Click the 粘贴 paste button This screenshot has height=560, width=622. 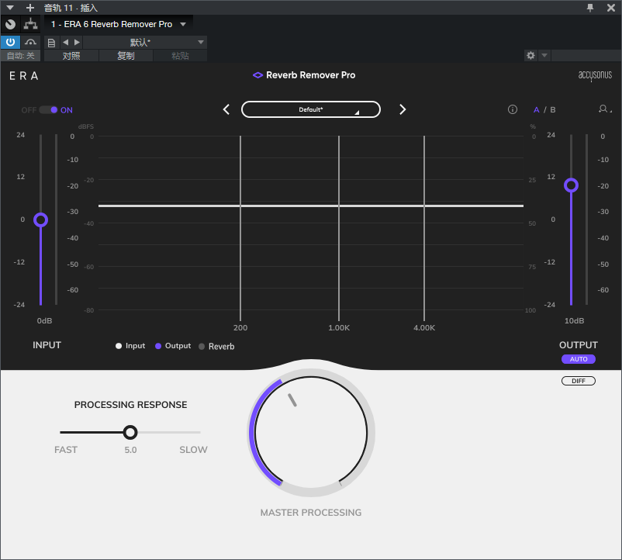click(180, 56)
